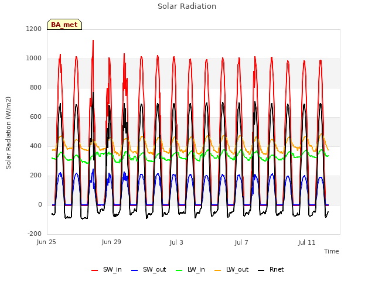Click the 1200 y-axis tick label
375x281 pixels.
pyautogui.click(x=34, y=29)
